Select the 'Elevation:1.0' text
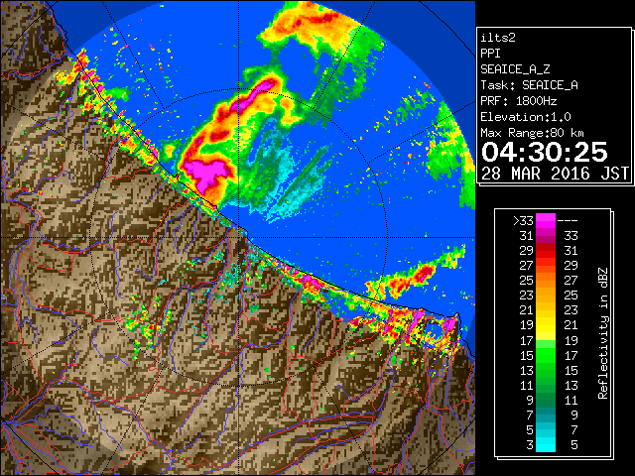Viewport: 635px width, 476px height. (526, 117)
